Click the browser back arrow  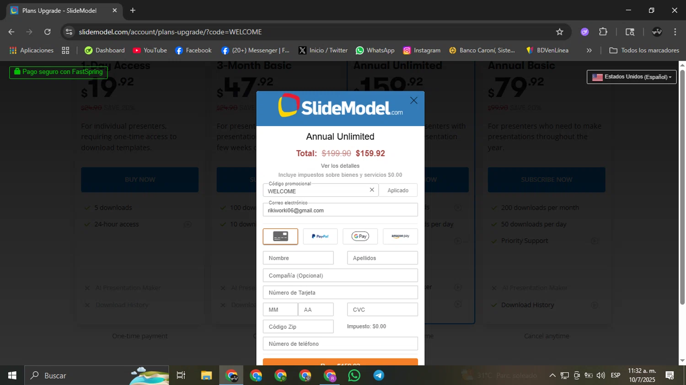coord(11,32)
